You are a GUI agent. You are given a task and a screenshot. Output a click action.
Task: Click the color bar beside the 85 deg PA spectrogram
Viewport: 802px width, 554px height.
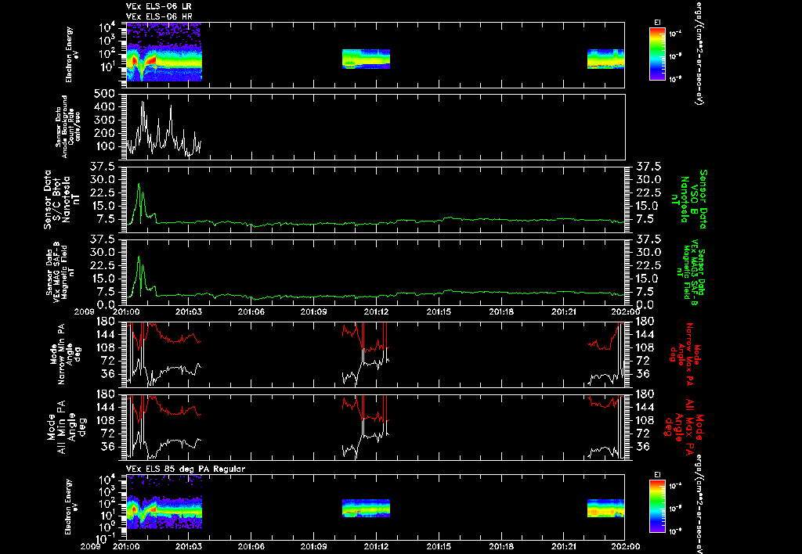(657, 506)
